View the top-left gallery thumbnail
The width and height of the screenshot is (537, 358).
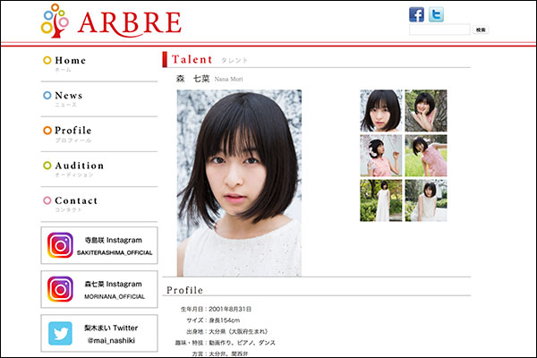pyautogui.click(x=380, y=111)
